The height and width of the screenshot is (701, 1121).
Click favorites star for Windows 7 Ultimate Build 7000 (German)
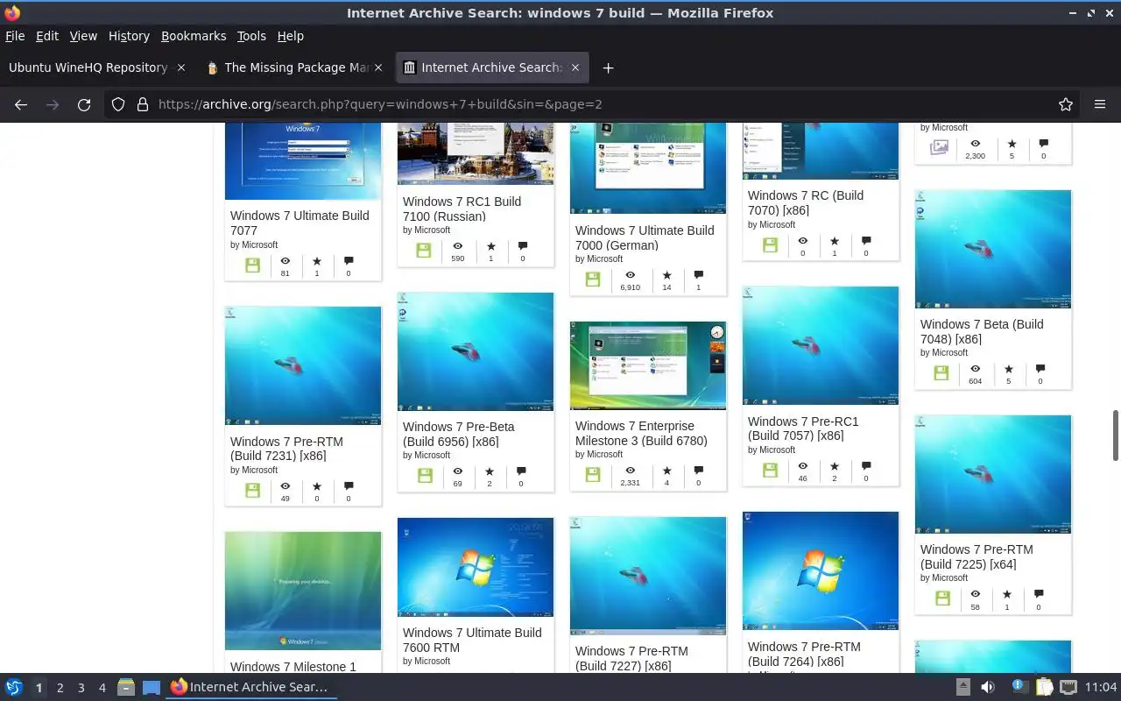(x=666, y=275)
